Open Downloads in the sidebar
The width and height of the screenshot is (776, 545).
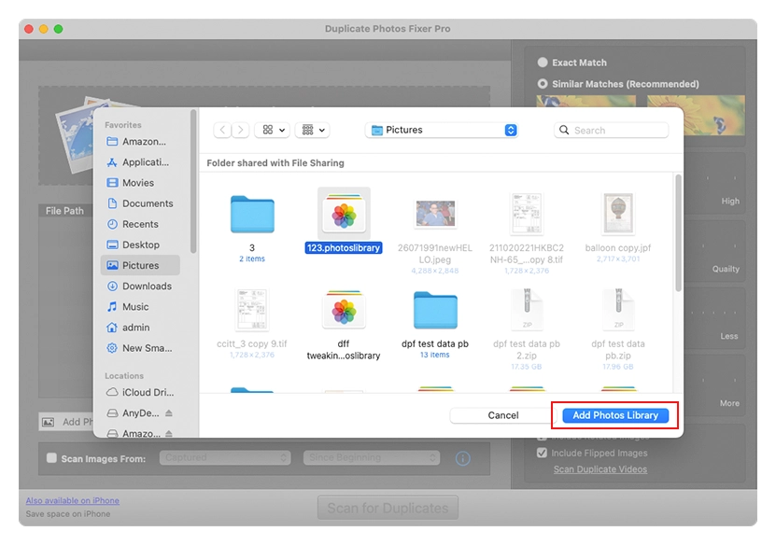click(140, 286)
